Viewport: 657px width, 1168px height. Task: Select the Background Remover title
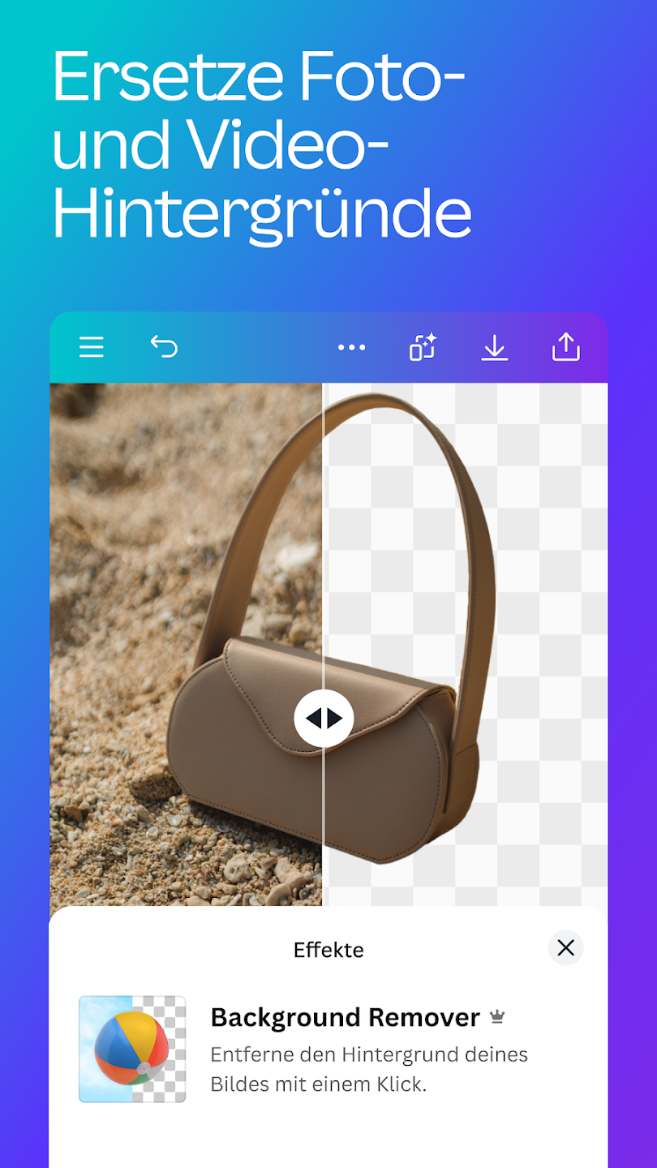click(345, 1017)
